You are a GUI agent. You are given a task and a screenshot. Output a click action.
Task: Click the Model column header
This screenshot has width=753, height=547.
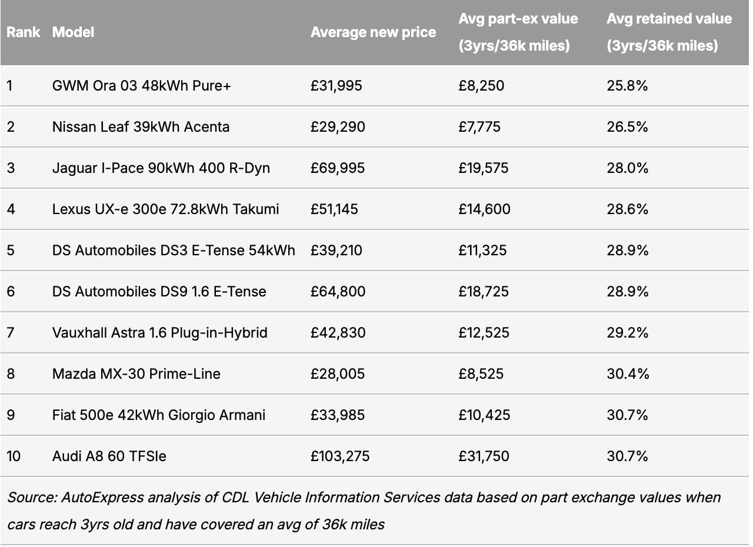pos(73,32)
